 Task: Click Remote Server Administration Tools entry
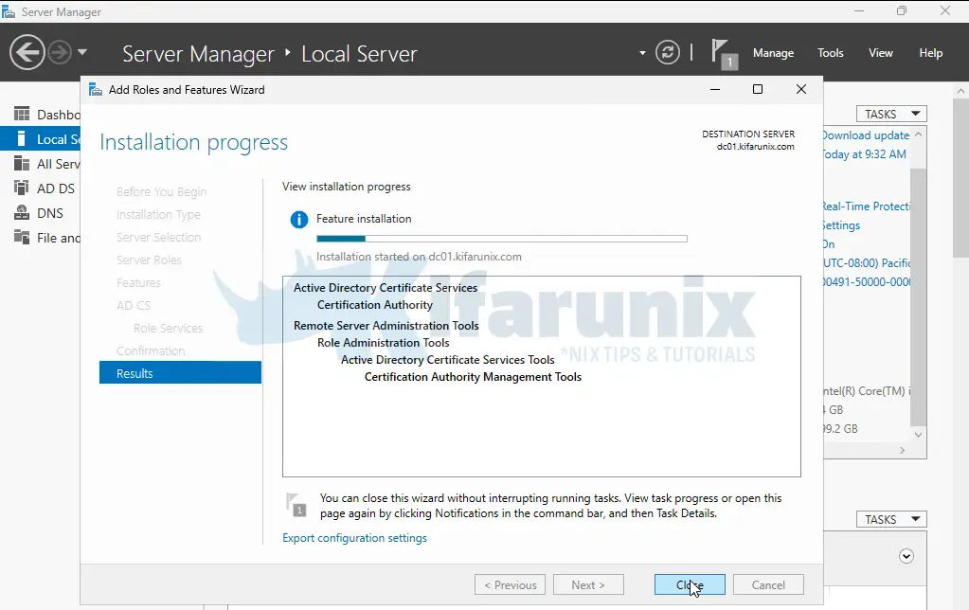point(386,325)
